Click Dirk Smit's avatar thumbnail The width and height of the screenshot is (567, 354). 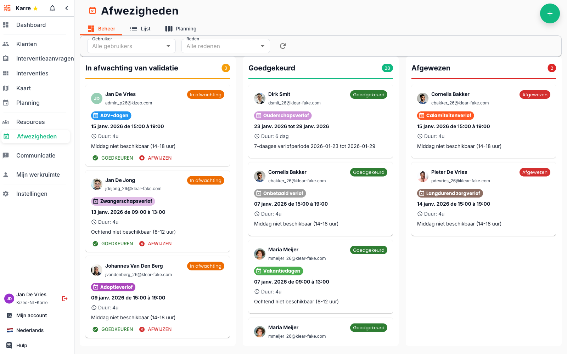click(x=260, y=98)
